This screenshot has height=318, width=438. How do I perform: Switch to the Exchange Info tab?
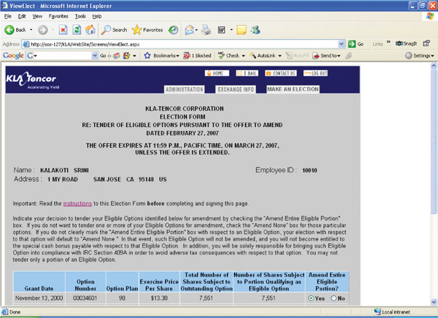tap(236, 89)
